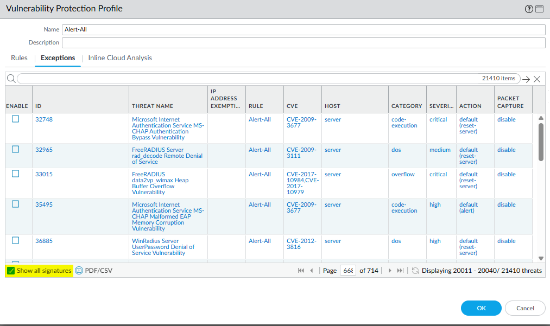Clear the search filter with X icon
Viewport: 550px width, 326px height.
[x=537, y=79]
